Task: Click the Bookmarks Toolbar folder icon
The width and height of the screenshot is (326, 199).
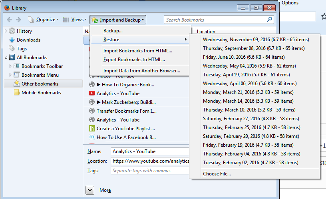Action: point(17,66)
